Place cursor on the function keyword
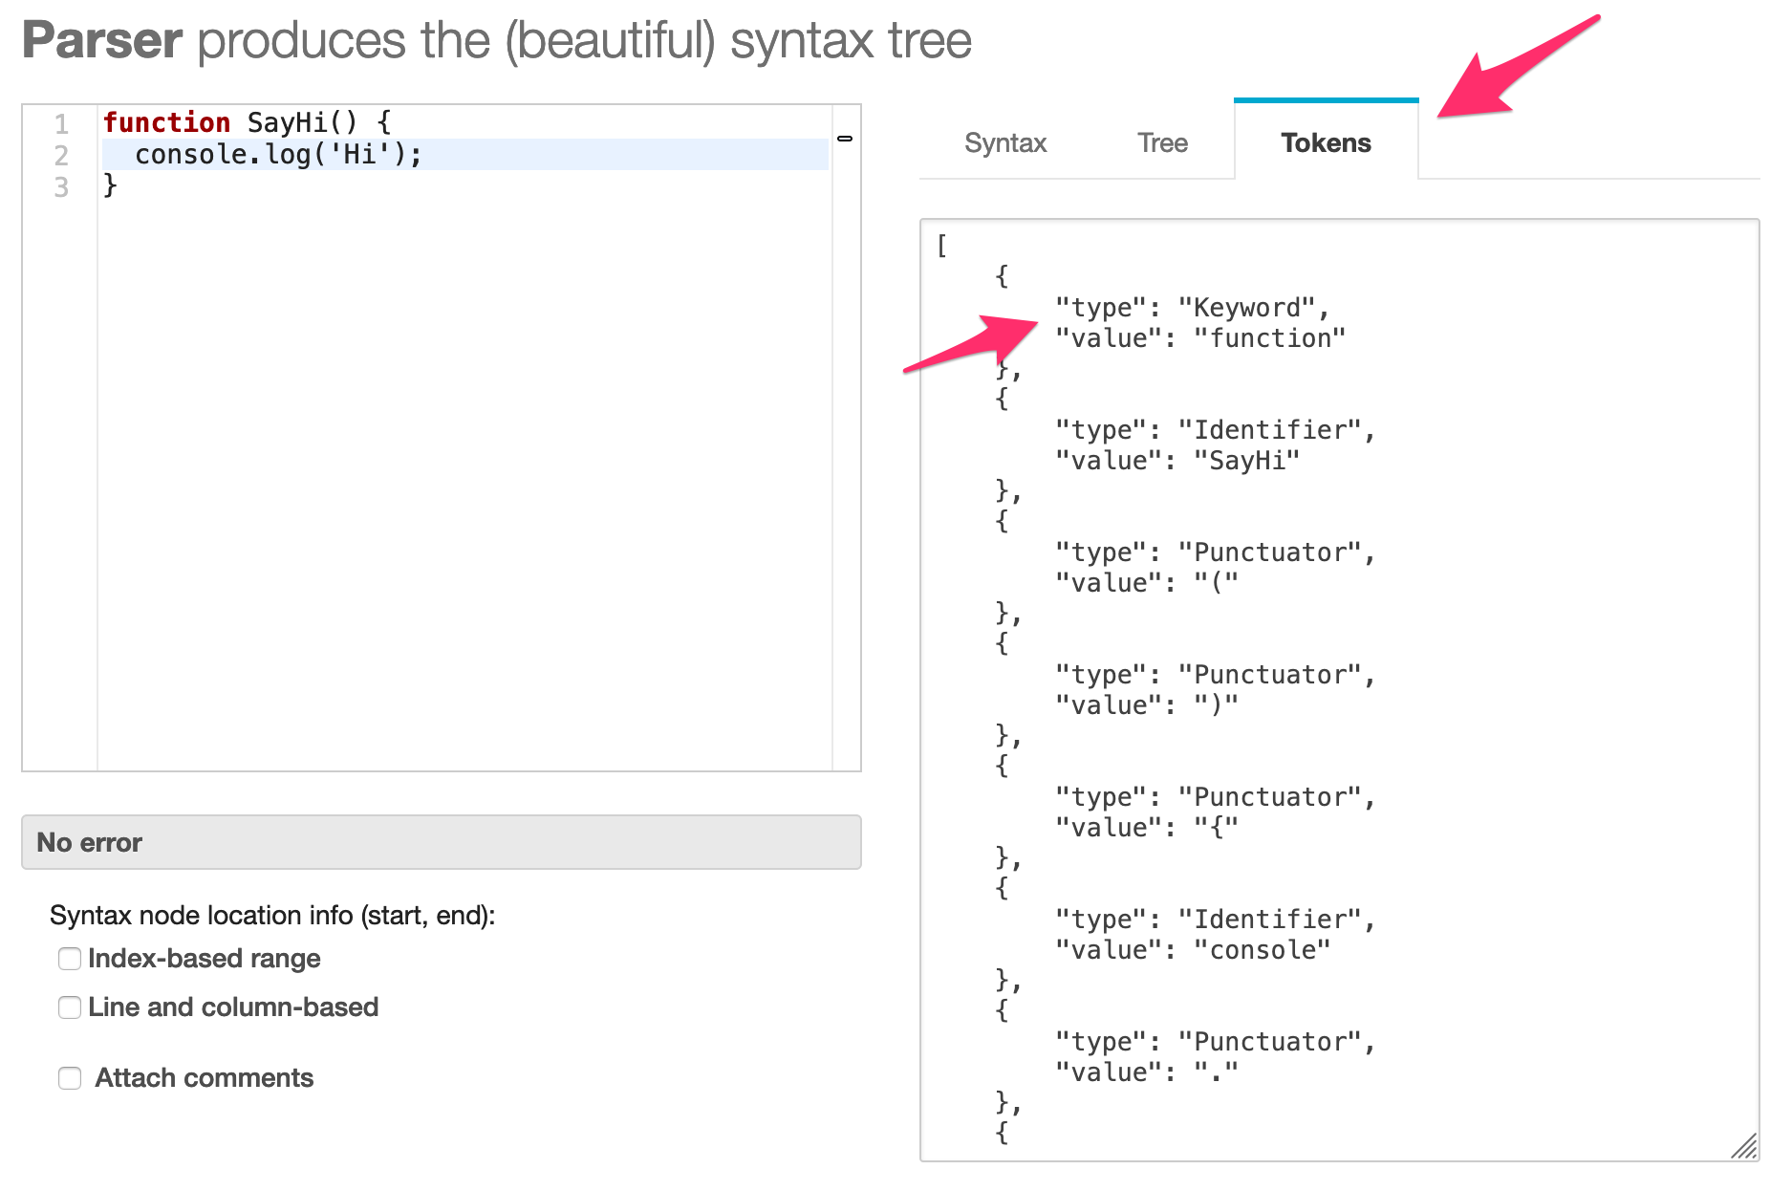Image resolution: width=1770 pixels, height=1191 pixels. [166, 122]
